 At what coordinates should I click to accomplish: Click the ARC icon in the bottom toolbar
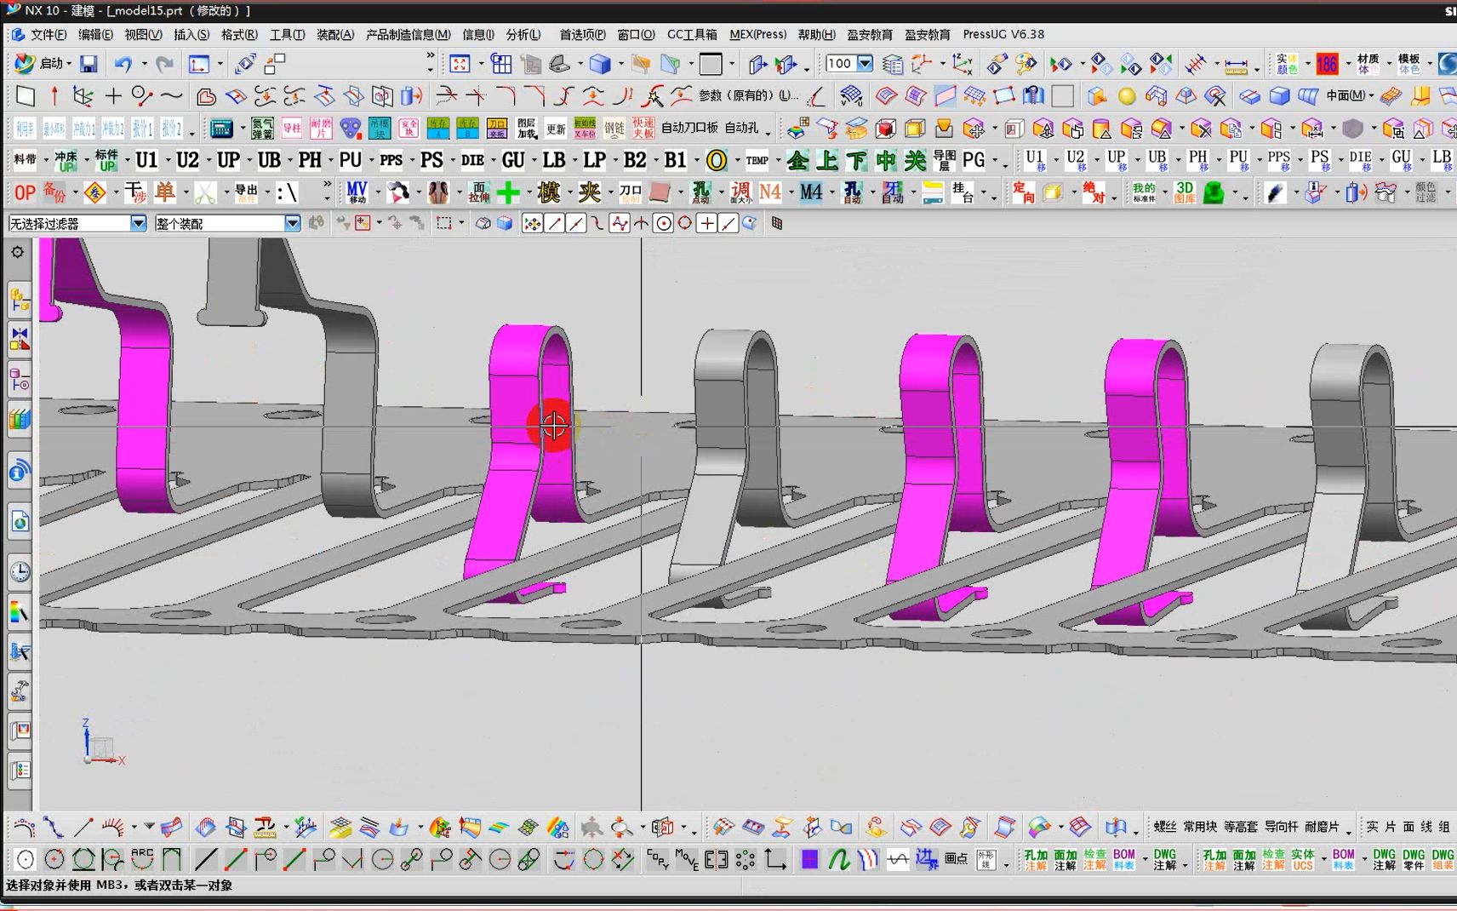pos(142,860)
